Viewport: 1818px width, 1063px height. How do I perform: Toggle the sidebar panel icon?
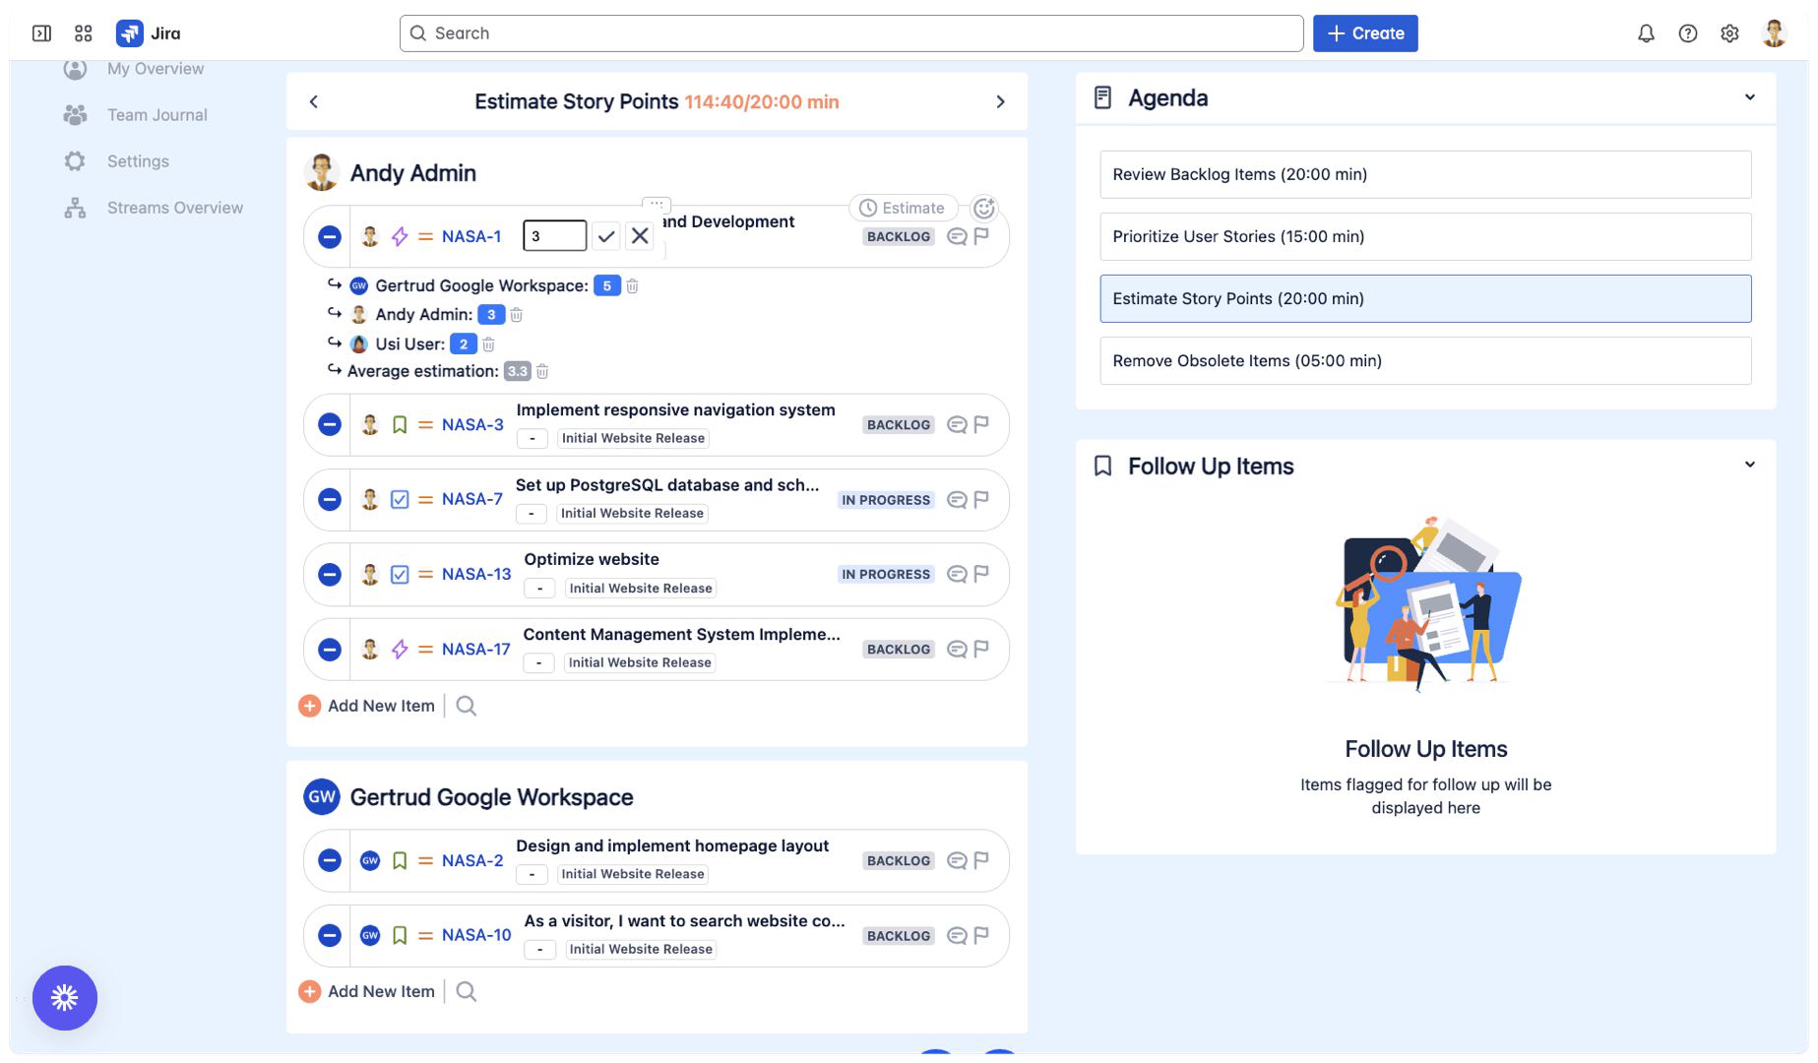click(x=41, y=33)
